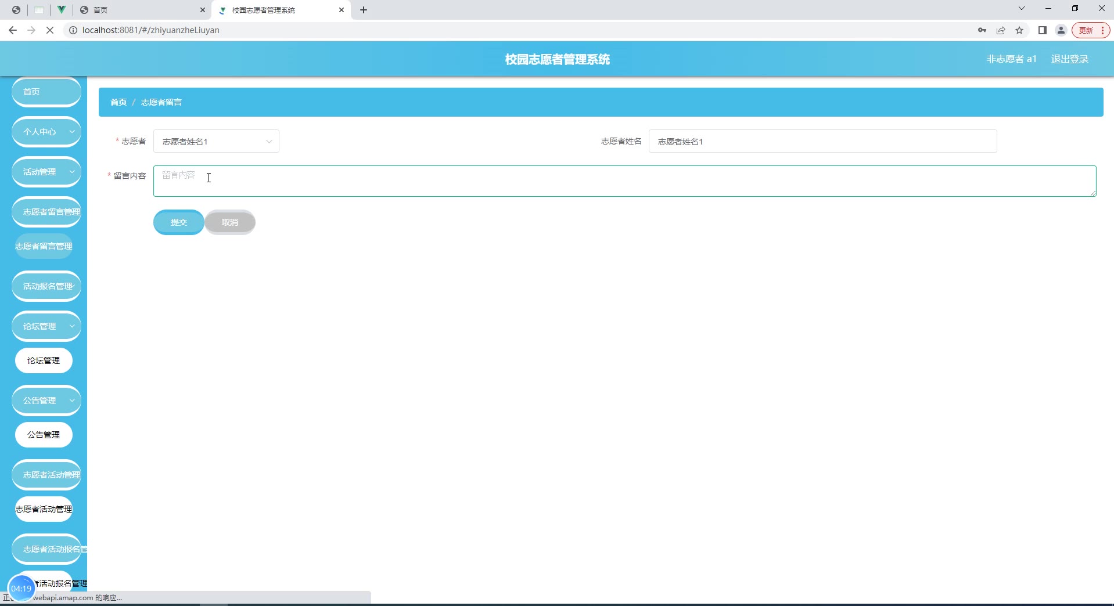Expand 活动管理 sidebar menu
The height and width of the screenshot is (606, 1114).
(46, 172)
